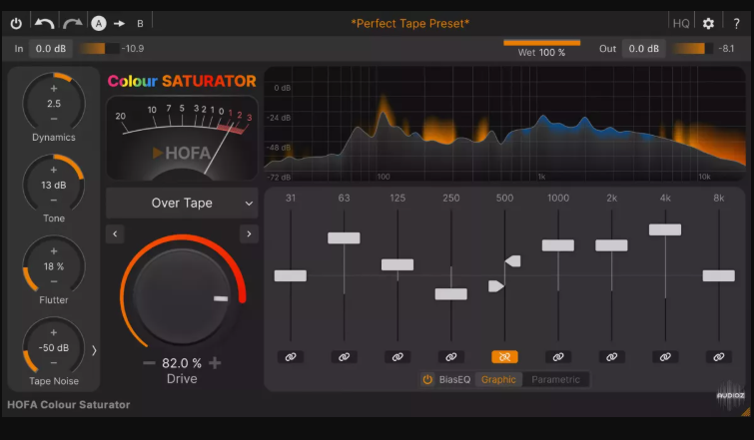Screen dimensions: 754x440
Task: Edit the Out gain 0.0 dB field
Action: click(643, 49)
